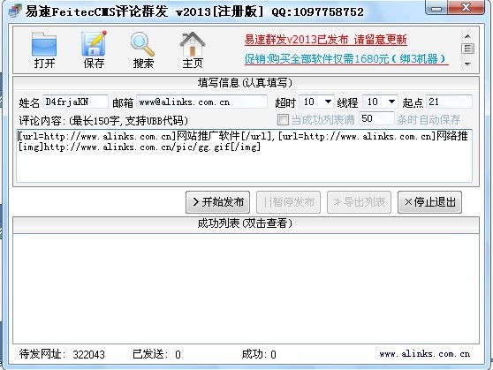Open a file with the 打开 folder icon
This screenshot has width=493, height=370.
click(44, 50)
